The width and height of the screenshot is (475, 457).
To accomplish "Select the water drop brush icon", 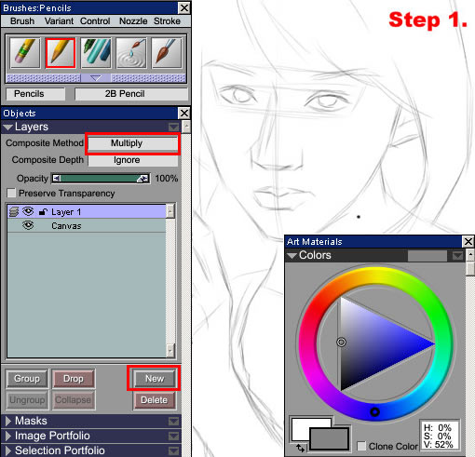I will click(x=131, y=53).
